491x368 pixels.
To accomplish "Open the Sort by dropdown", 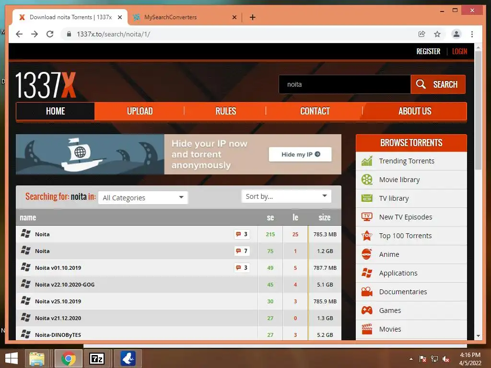I will (286, 196).
